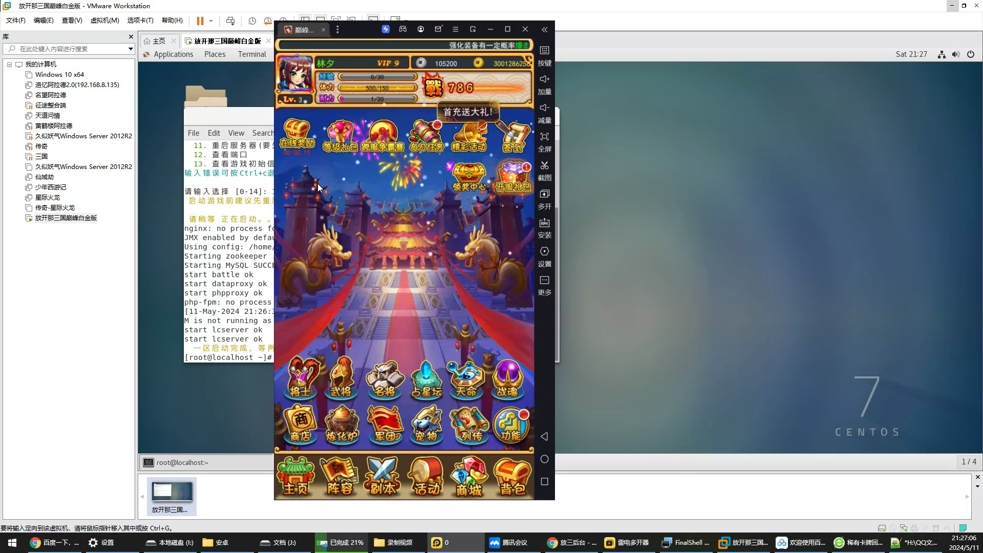Open the 占星坛 astrology altar icon
The height and width of the screenshot is (553, 983).
pos(426,379)
